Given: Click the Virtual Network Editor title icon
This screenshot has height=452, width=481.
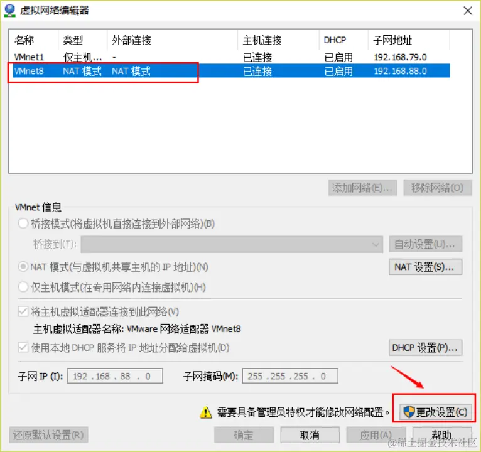Looking at the screenshot, I should [10, 11].
